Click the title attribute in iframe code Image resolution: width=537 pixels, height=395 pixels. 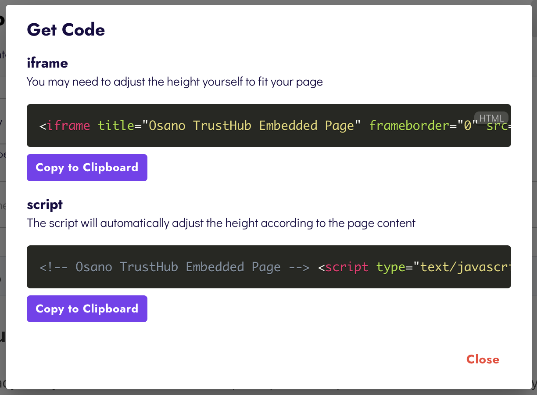[x=116, y=126]
